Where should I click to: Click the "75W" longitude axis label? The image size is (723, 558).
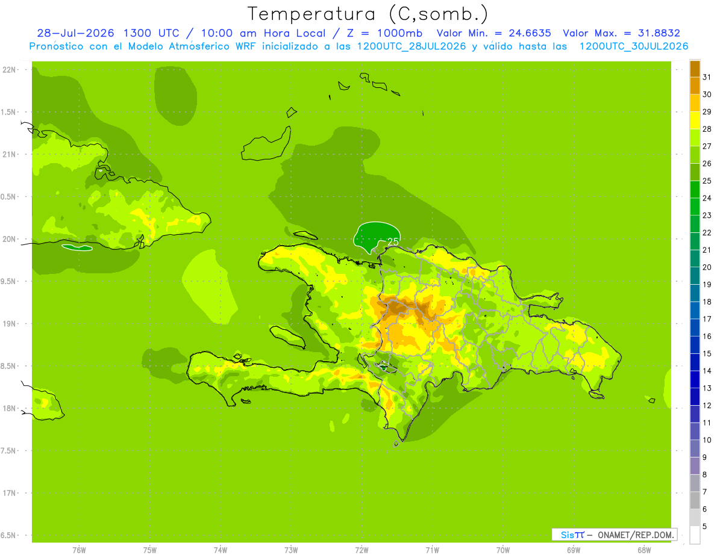[150, 550]
